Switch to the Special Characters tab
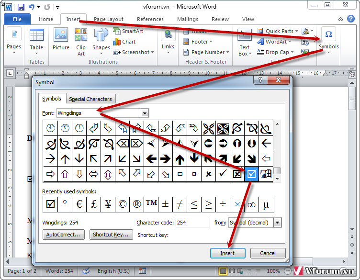This screenshot has width=360, height=280. 90,99
